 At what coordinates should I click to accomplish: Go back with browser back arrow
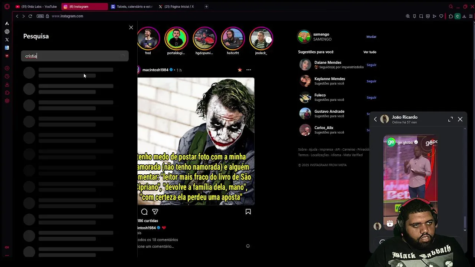[x=17, y=16]
